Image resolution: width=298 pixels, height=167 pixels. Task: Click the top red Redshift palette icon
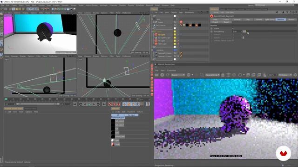(152, 66)
